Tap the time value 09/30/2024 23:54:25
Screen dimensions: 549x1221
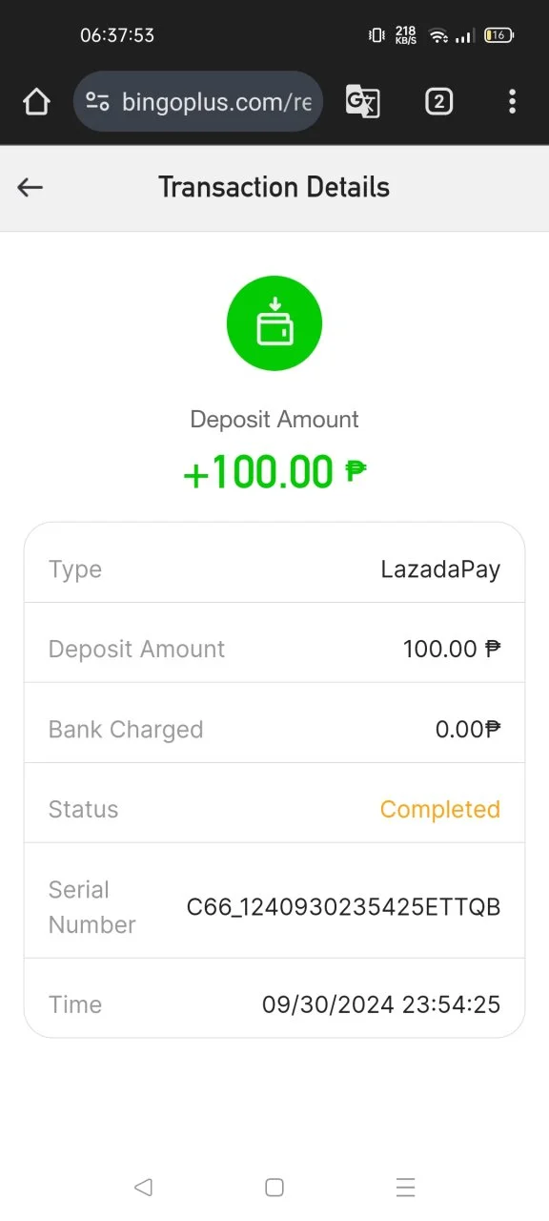tap(381, 1004)
